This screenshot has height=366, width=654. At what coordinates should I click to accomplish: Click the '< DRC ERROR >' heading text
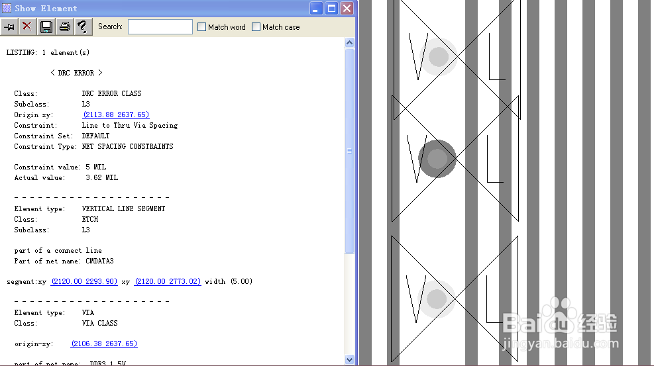[76, 73]
